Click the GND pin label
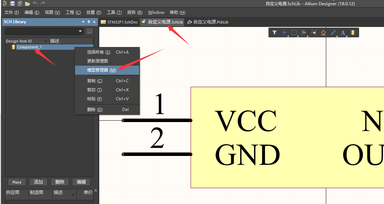Screen dimensions: 384x204 [x=247, y=155]
